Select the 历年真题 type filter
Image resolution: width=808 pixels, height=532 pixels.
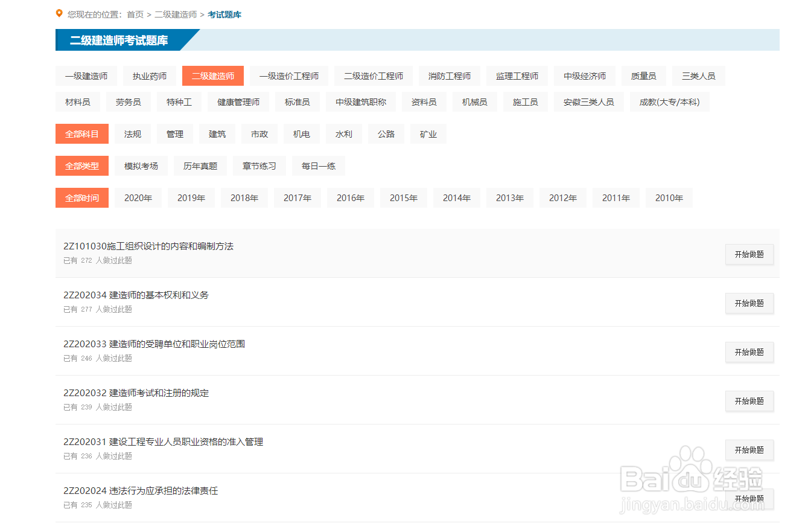(200, 165)
